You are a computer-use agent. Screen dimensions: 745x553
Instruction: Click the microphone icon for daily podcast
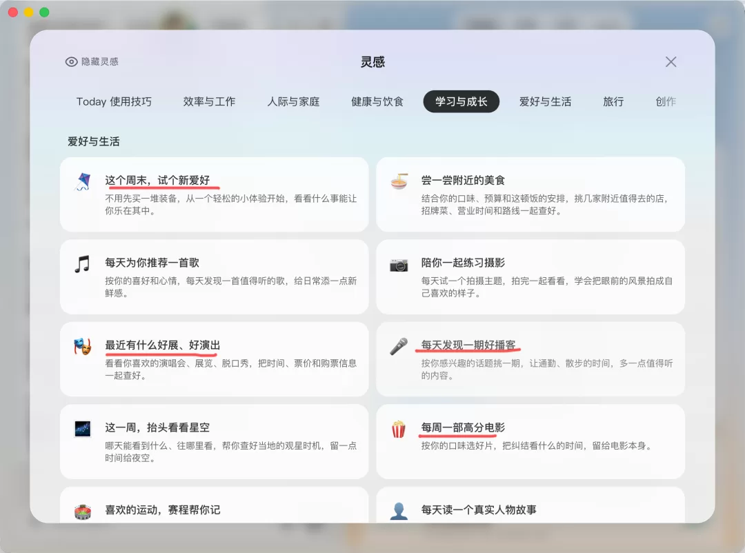pyautogui.click(x=399, y=346)
